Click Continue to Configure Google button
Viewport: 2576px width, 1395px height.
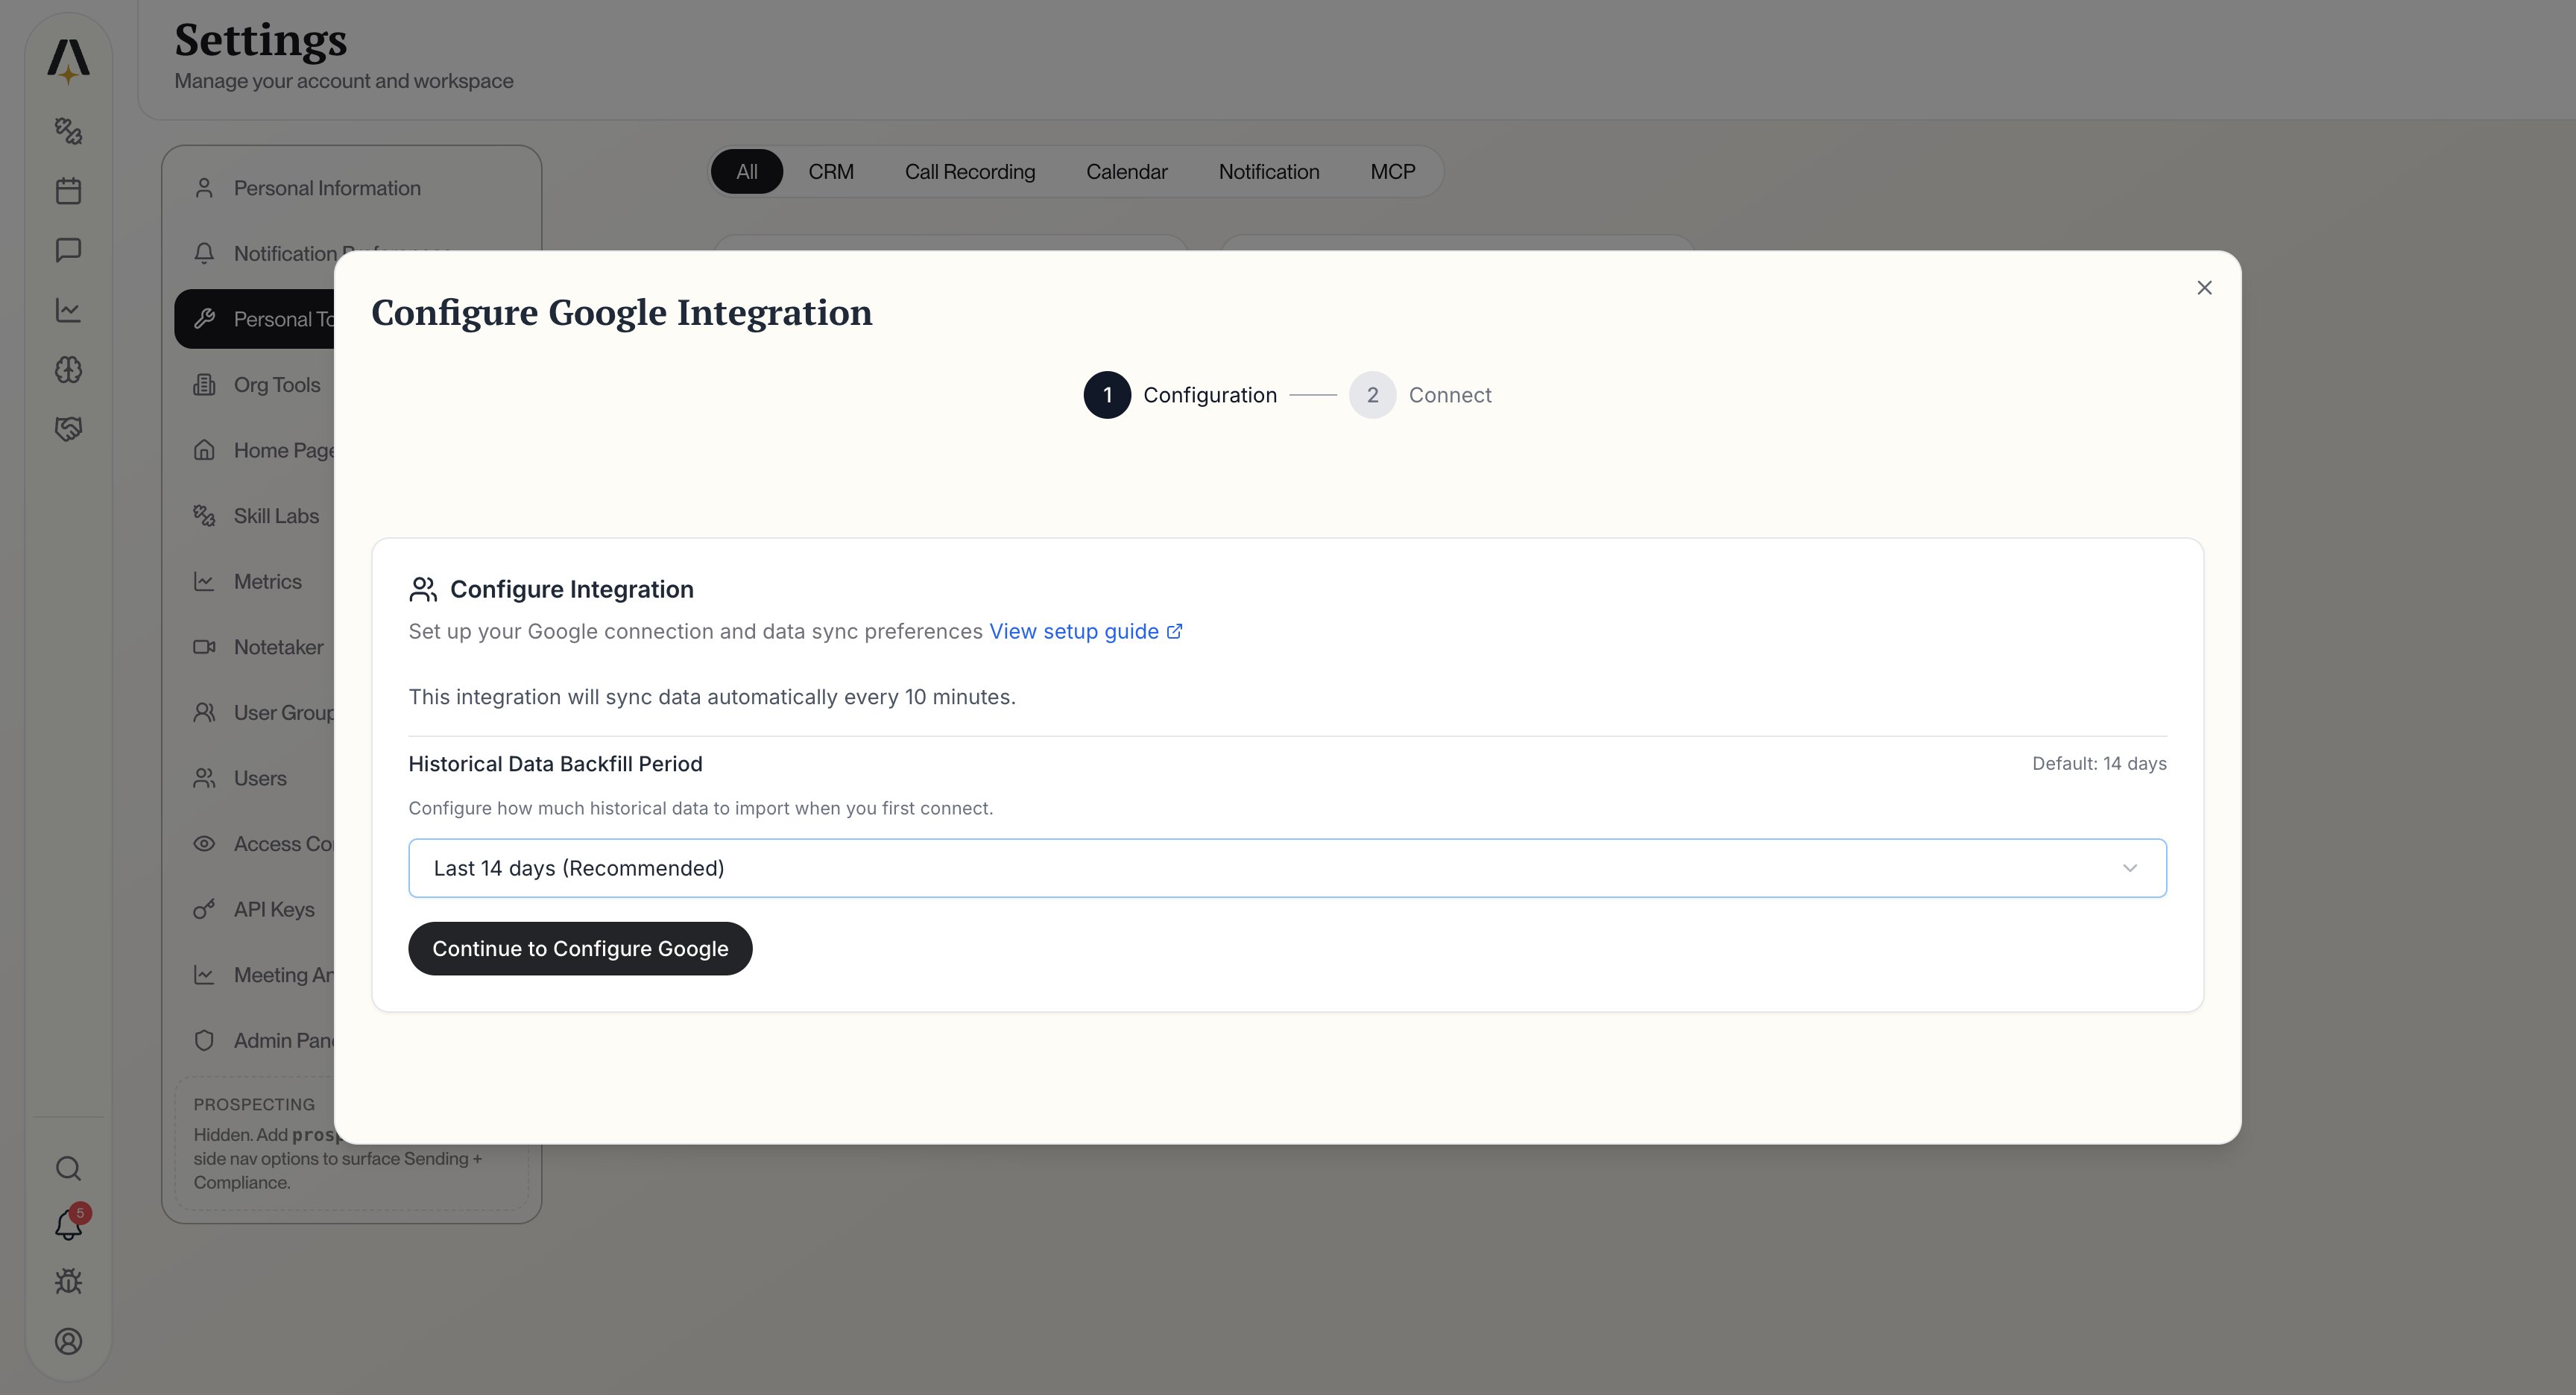click(x=580, y=948)
